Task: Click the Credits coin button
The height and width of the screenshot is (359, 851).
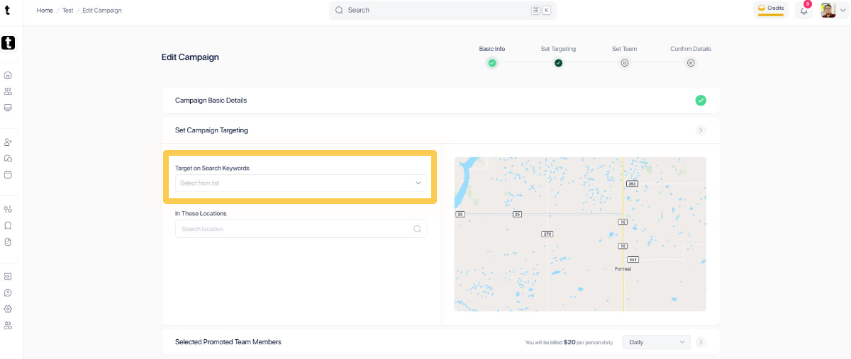Action: tap(771, 9)
